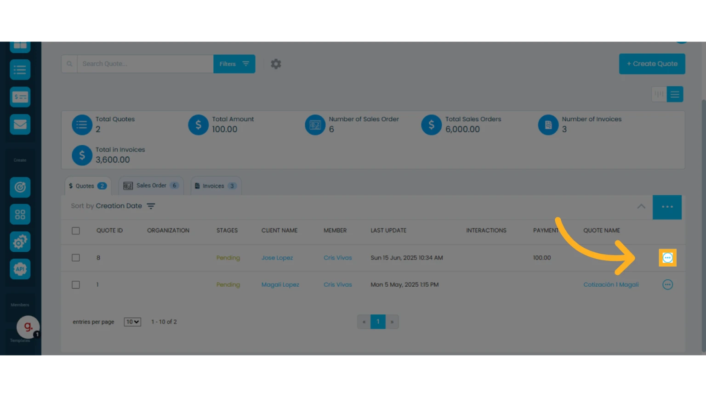Go to the previous page arrow
Viewport: 706px width, 397px height.
(x=364, y=322)
